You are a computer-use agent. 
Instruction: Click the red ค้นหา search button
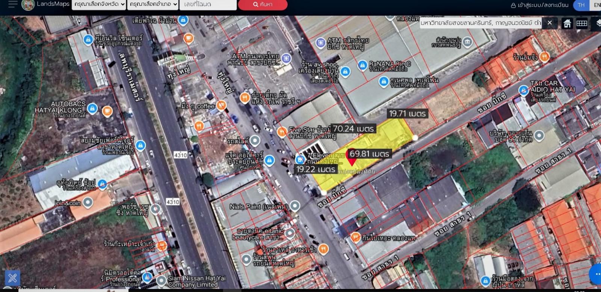tap(263, 5)
